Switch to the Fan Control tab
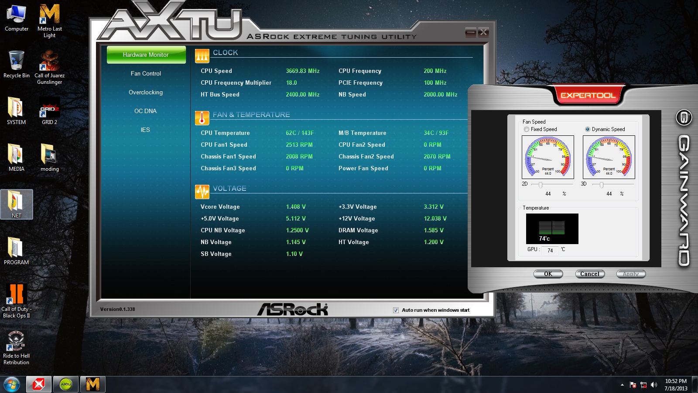This screenshot has height=393, width=698. coord(146,73)
